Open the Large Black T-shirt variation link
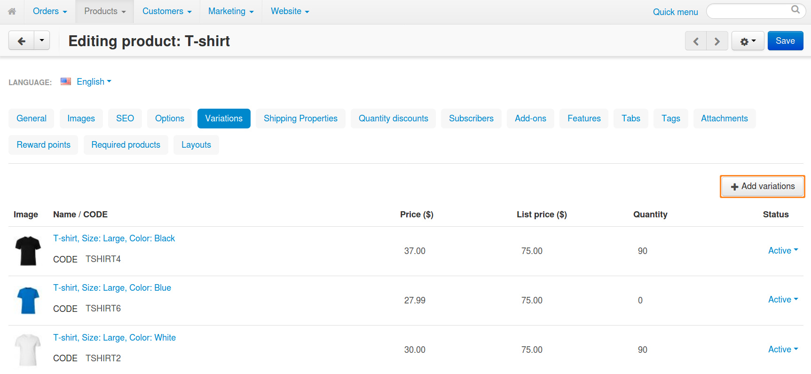Image resolution: width=811 pixels, height=374 pixels. (114, 239)
